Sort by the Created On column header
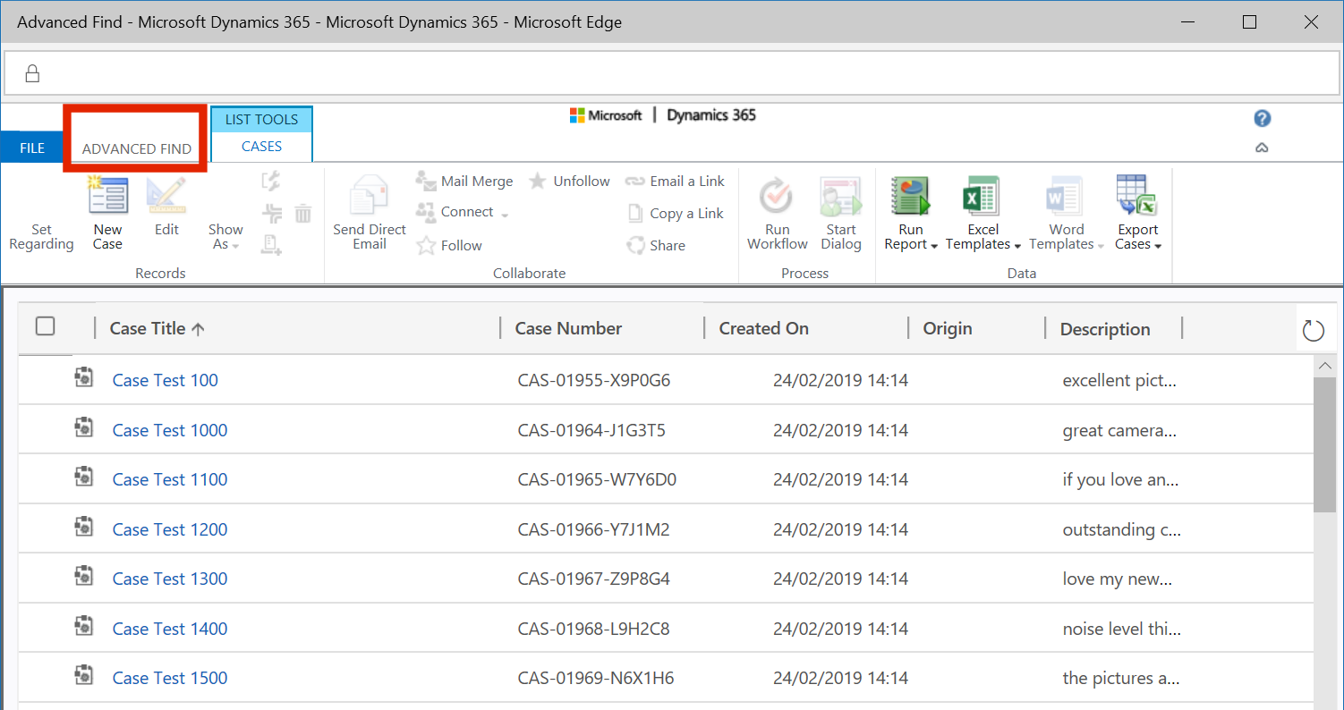1344x710 pixels. pyautogui.click(x=763, y=328)
